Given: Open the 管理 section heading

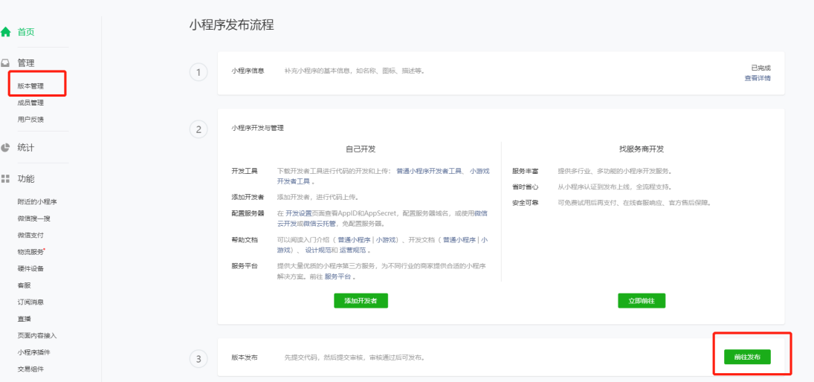Looking at the screenshot, I should click(x=26, y=63).
